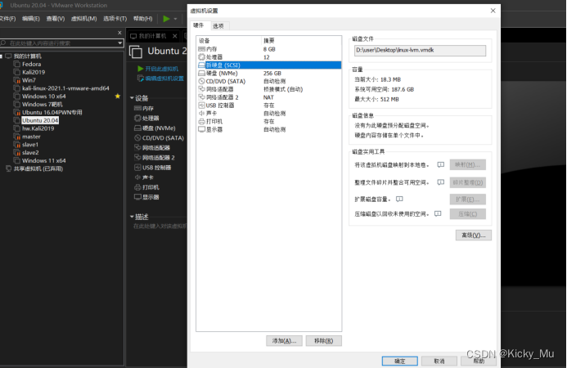
Task: Open dropdown next to power-on play button
Action: click(x=175, y=19)
